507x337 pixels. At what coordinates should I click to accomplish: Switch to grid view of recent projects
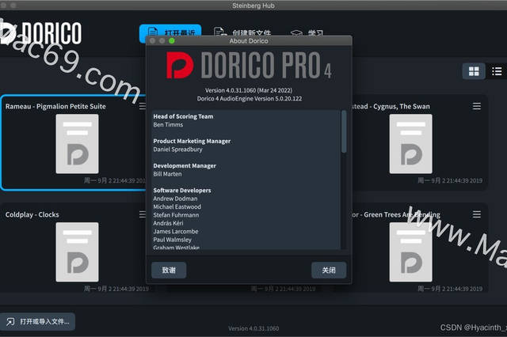tap(474, 71)
